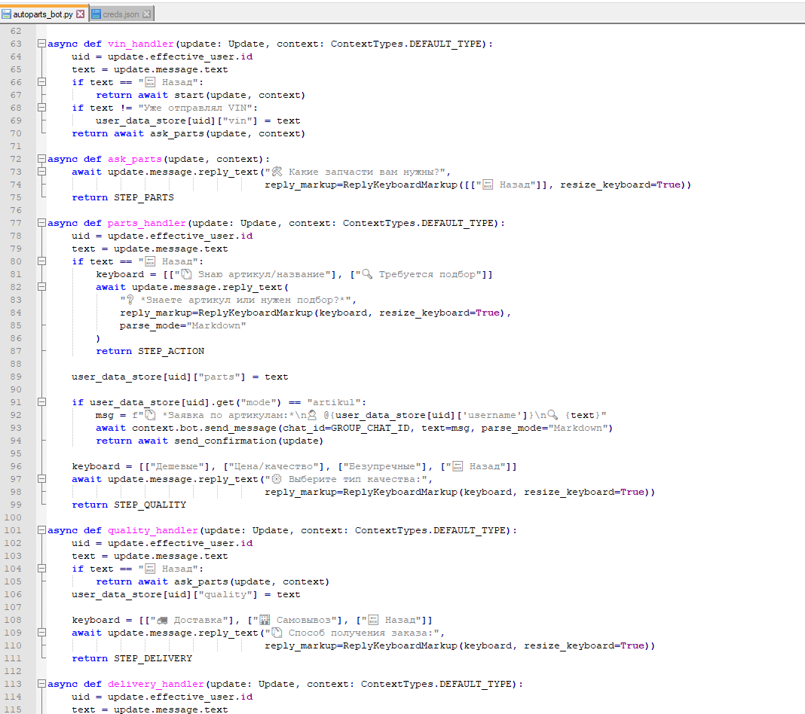Switch to the creds.json tab
Viewport: 805px width, 714px height.
click(121, 14)
